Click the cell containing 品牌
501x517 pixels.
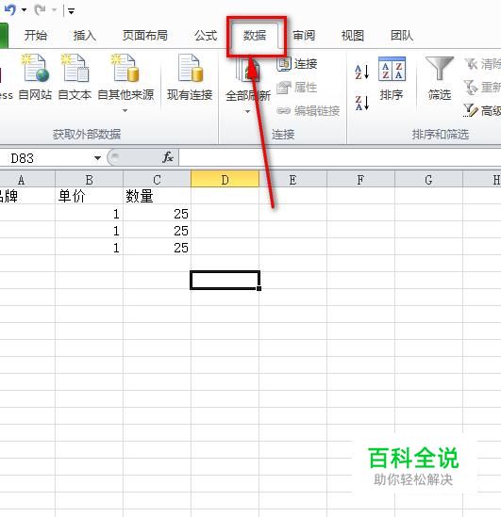[x=27, y=196]
